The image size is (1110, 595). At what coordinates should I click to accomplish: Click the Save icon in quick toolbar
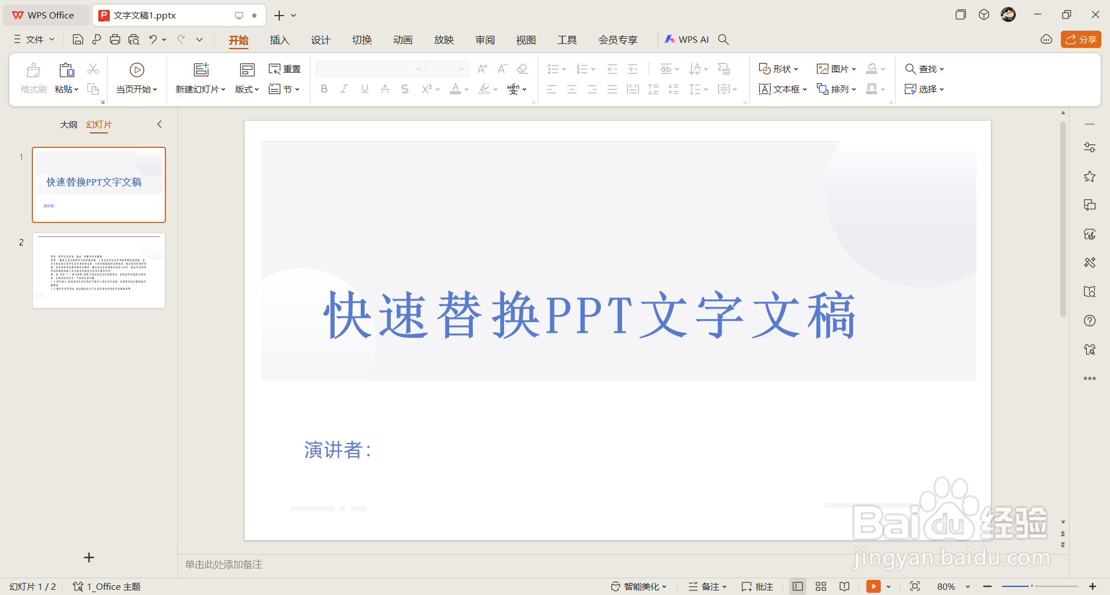[x=78, y=39]
